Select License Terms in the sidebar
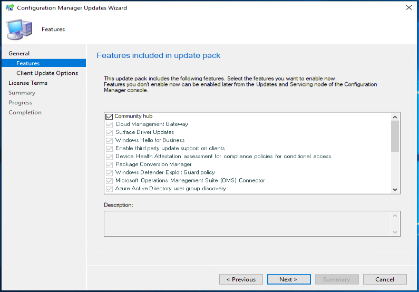This screenshot has height=292, width=419. 28,83
